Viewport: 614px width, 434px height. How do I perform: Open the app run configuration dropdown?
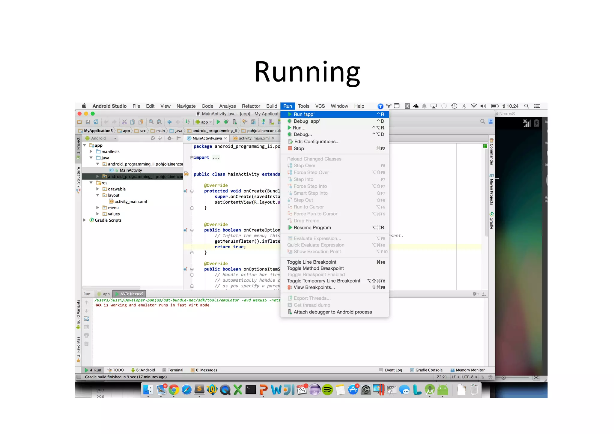click(204, 122)
